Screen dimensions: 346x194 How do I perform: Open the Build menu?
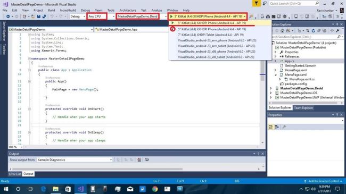(52, 10)
